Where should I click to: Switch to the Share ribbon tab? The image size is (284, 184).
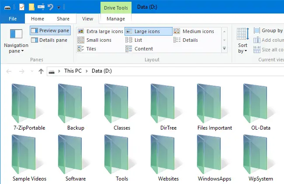tap(63, 19)
